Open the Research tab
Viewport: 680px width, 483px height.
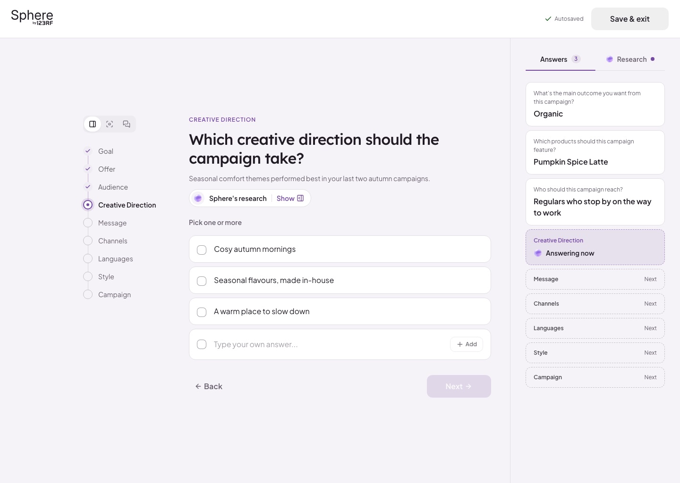click(x=630, y=59)
